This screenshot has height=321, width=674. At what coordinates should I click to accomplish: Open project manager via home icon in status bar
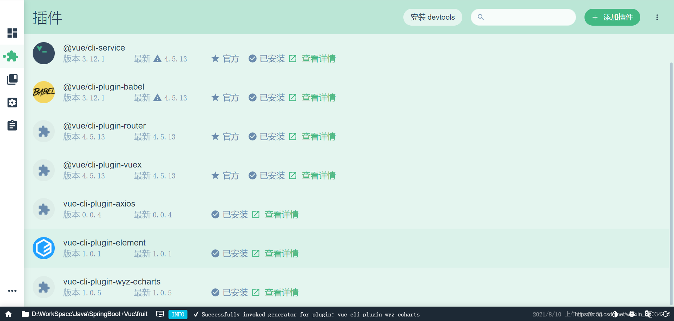click(x=8, y=314)
